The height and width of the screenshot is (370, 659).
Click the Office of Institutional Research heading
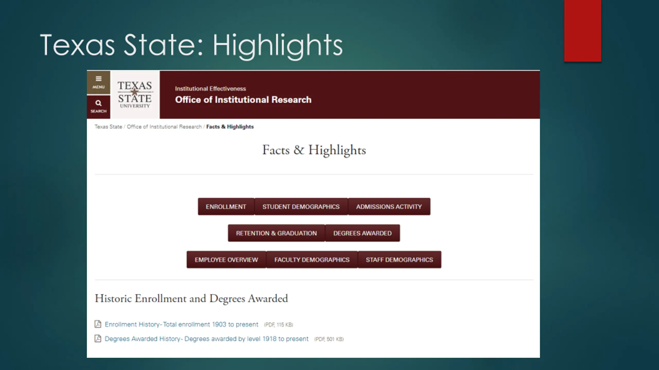pyautogui.click(x=243, y=100)
